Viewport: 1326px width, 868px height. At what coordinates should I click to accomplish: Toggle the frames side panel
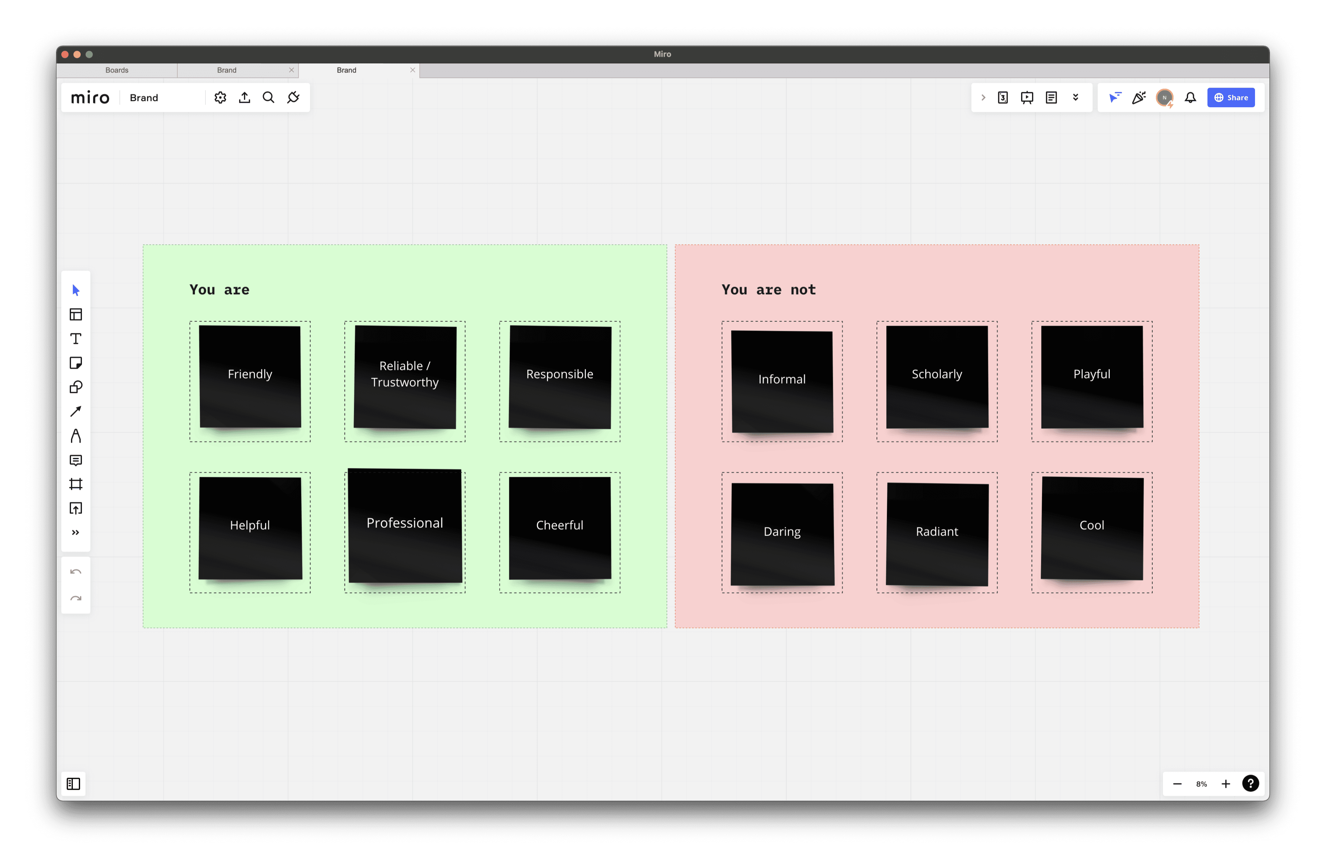pyautogui.click(x=73, y=785)
